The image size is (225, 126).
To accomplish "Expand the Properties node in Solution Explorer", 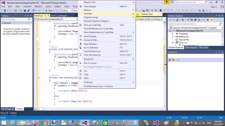I will point(173,34).
